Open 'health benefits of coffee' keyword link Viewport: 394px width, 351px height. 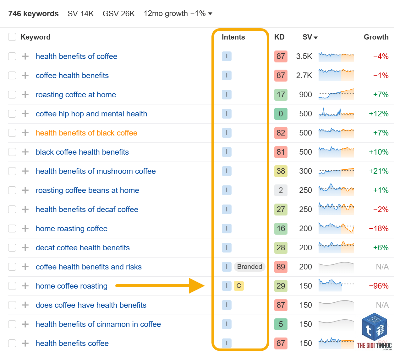click(x=76, y=56)
